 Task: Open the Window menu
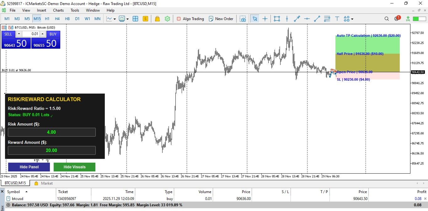pos(93,10)
